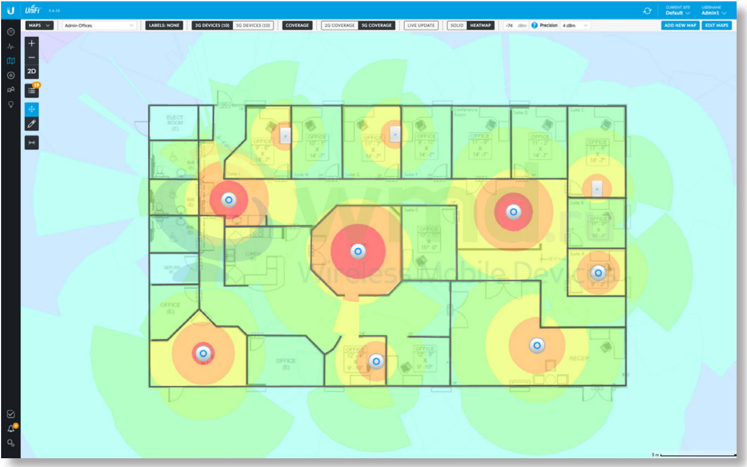Select the access point near Suite I corridor

(229, 200)
